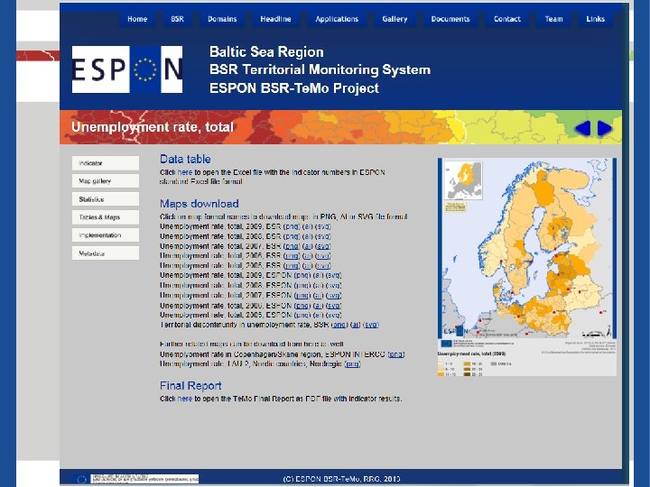
Task: Open the Baltic Sea unemployment map thumbnail
Action: [527, 267]
